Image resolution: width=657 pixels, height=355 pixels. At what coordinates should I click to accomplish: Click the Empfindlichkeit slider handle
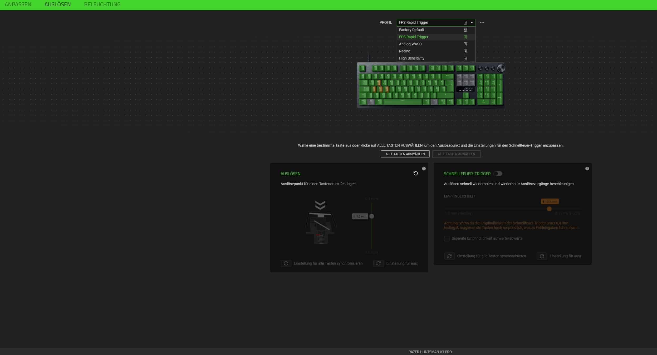click(549, 209)
